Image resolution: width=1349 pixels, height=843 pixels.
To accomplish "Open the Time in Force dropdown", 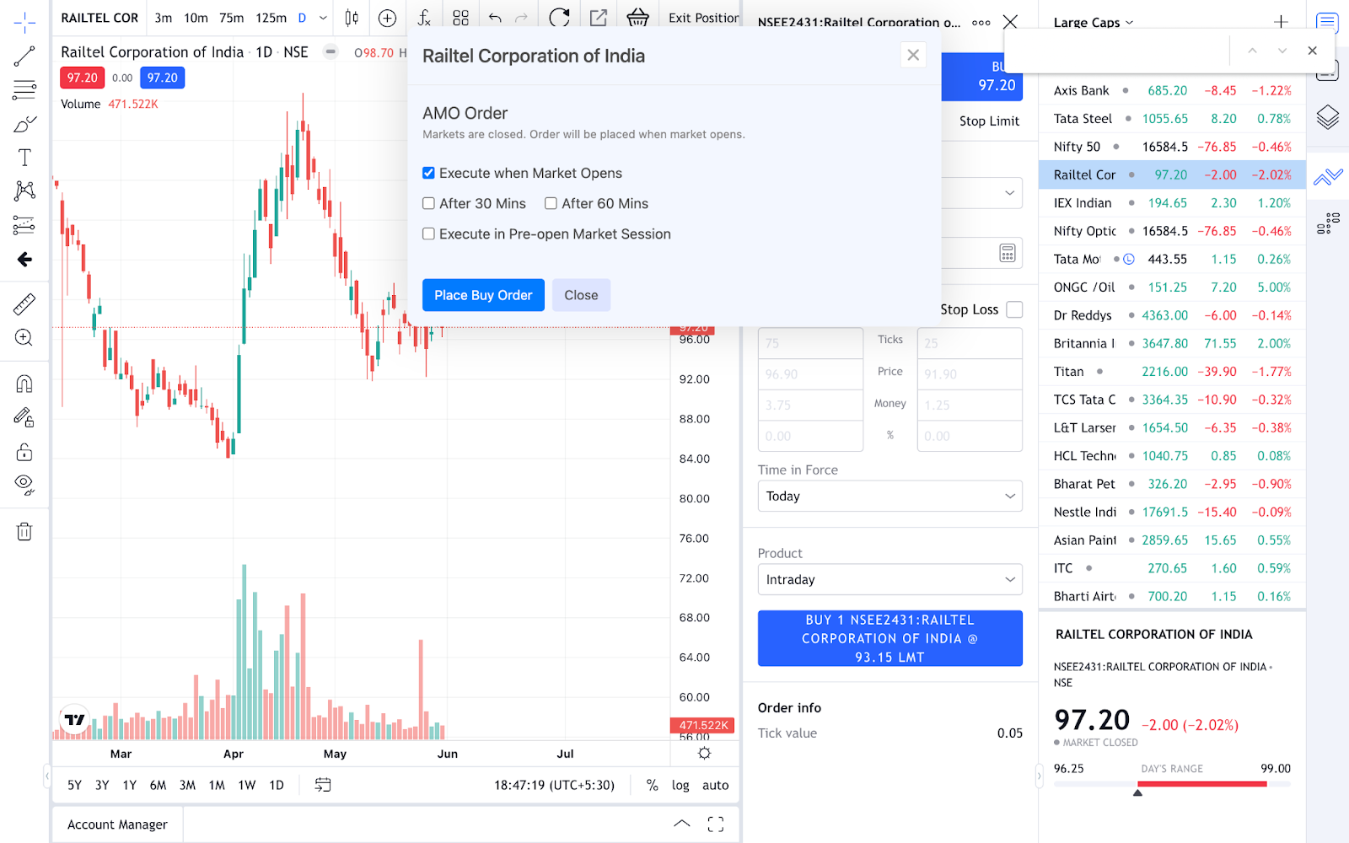I will click(x=889, y=497).
